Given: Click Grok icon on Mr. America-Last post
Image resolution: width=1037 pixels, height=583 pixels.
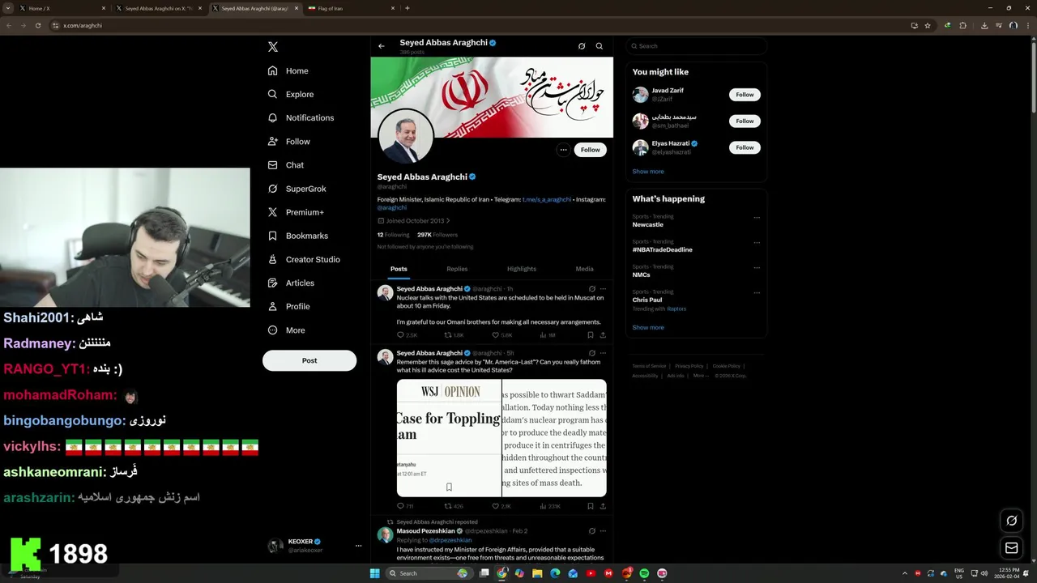Looking at the screenshot, I should click(591, 353).
